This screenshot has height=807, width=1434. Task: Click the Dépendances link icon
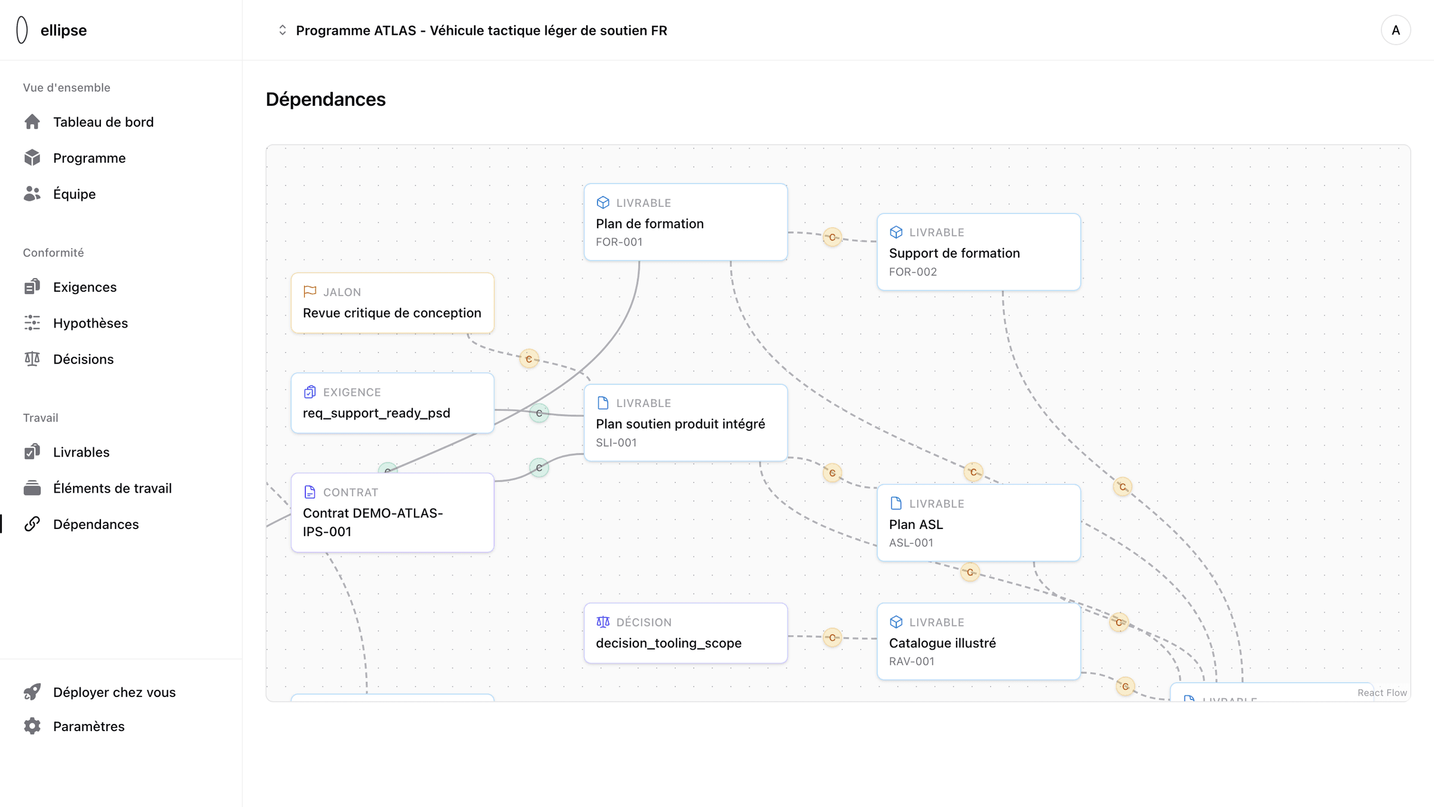pyautogui.click(x=32, y=524)
